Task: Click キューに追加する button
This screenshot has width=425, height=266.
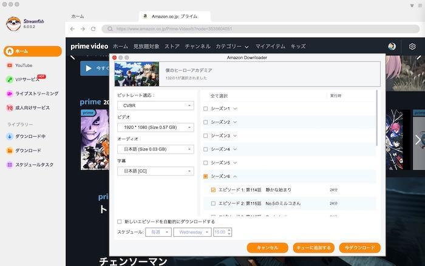Action: coord(314,248)
